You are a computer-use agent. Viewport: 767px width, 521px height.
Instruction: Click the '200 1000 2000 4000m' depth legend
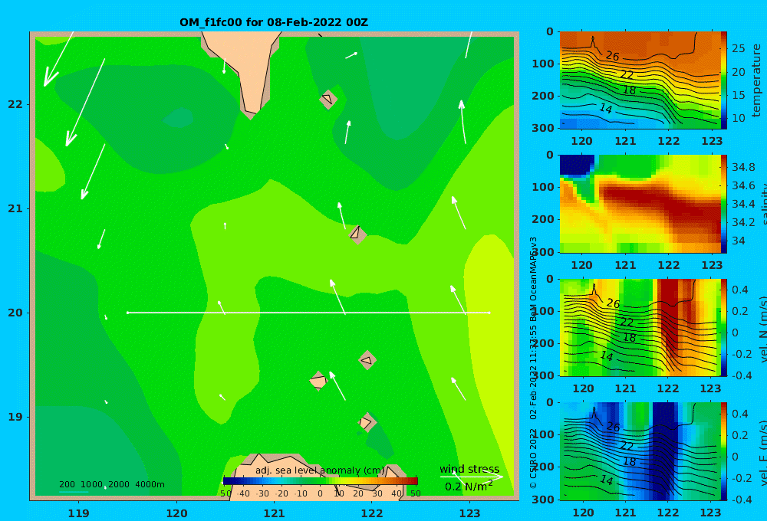tap(111, 484)
